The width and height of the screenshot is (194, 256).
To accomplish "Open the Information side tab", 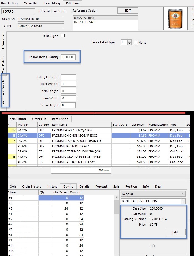I will pyautogui.click(x=3, y=41).
